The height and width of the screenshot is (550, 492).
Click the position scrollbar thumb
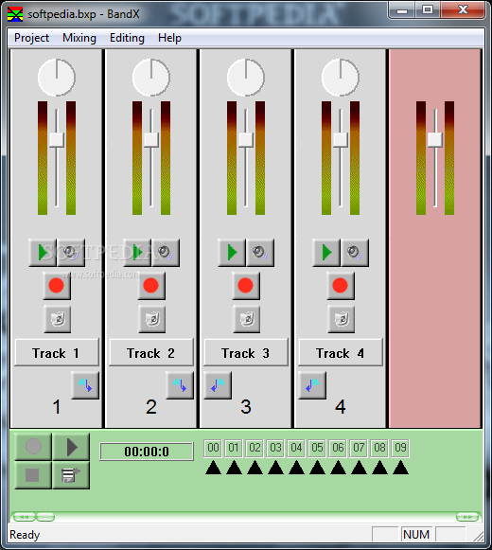click(45, 517)
